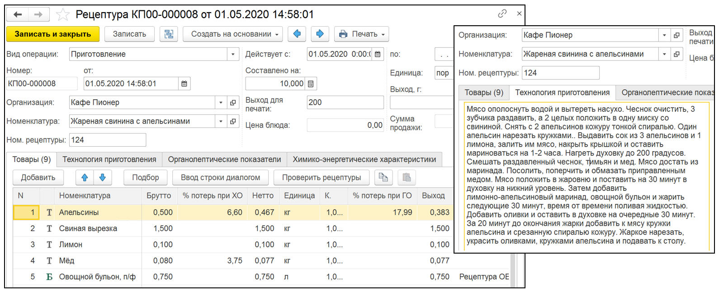
Task: Click the Проверить рецептуры button
Action: tap(321, 177)
